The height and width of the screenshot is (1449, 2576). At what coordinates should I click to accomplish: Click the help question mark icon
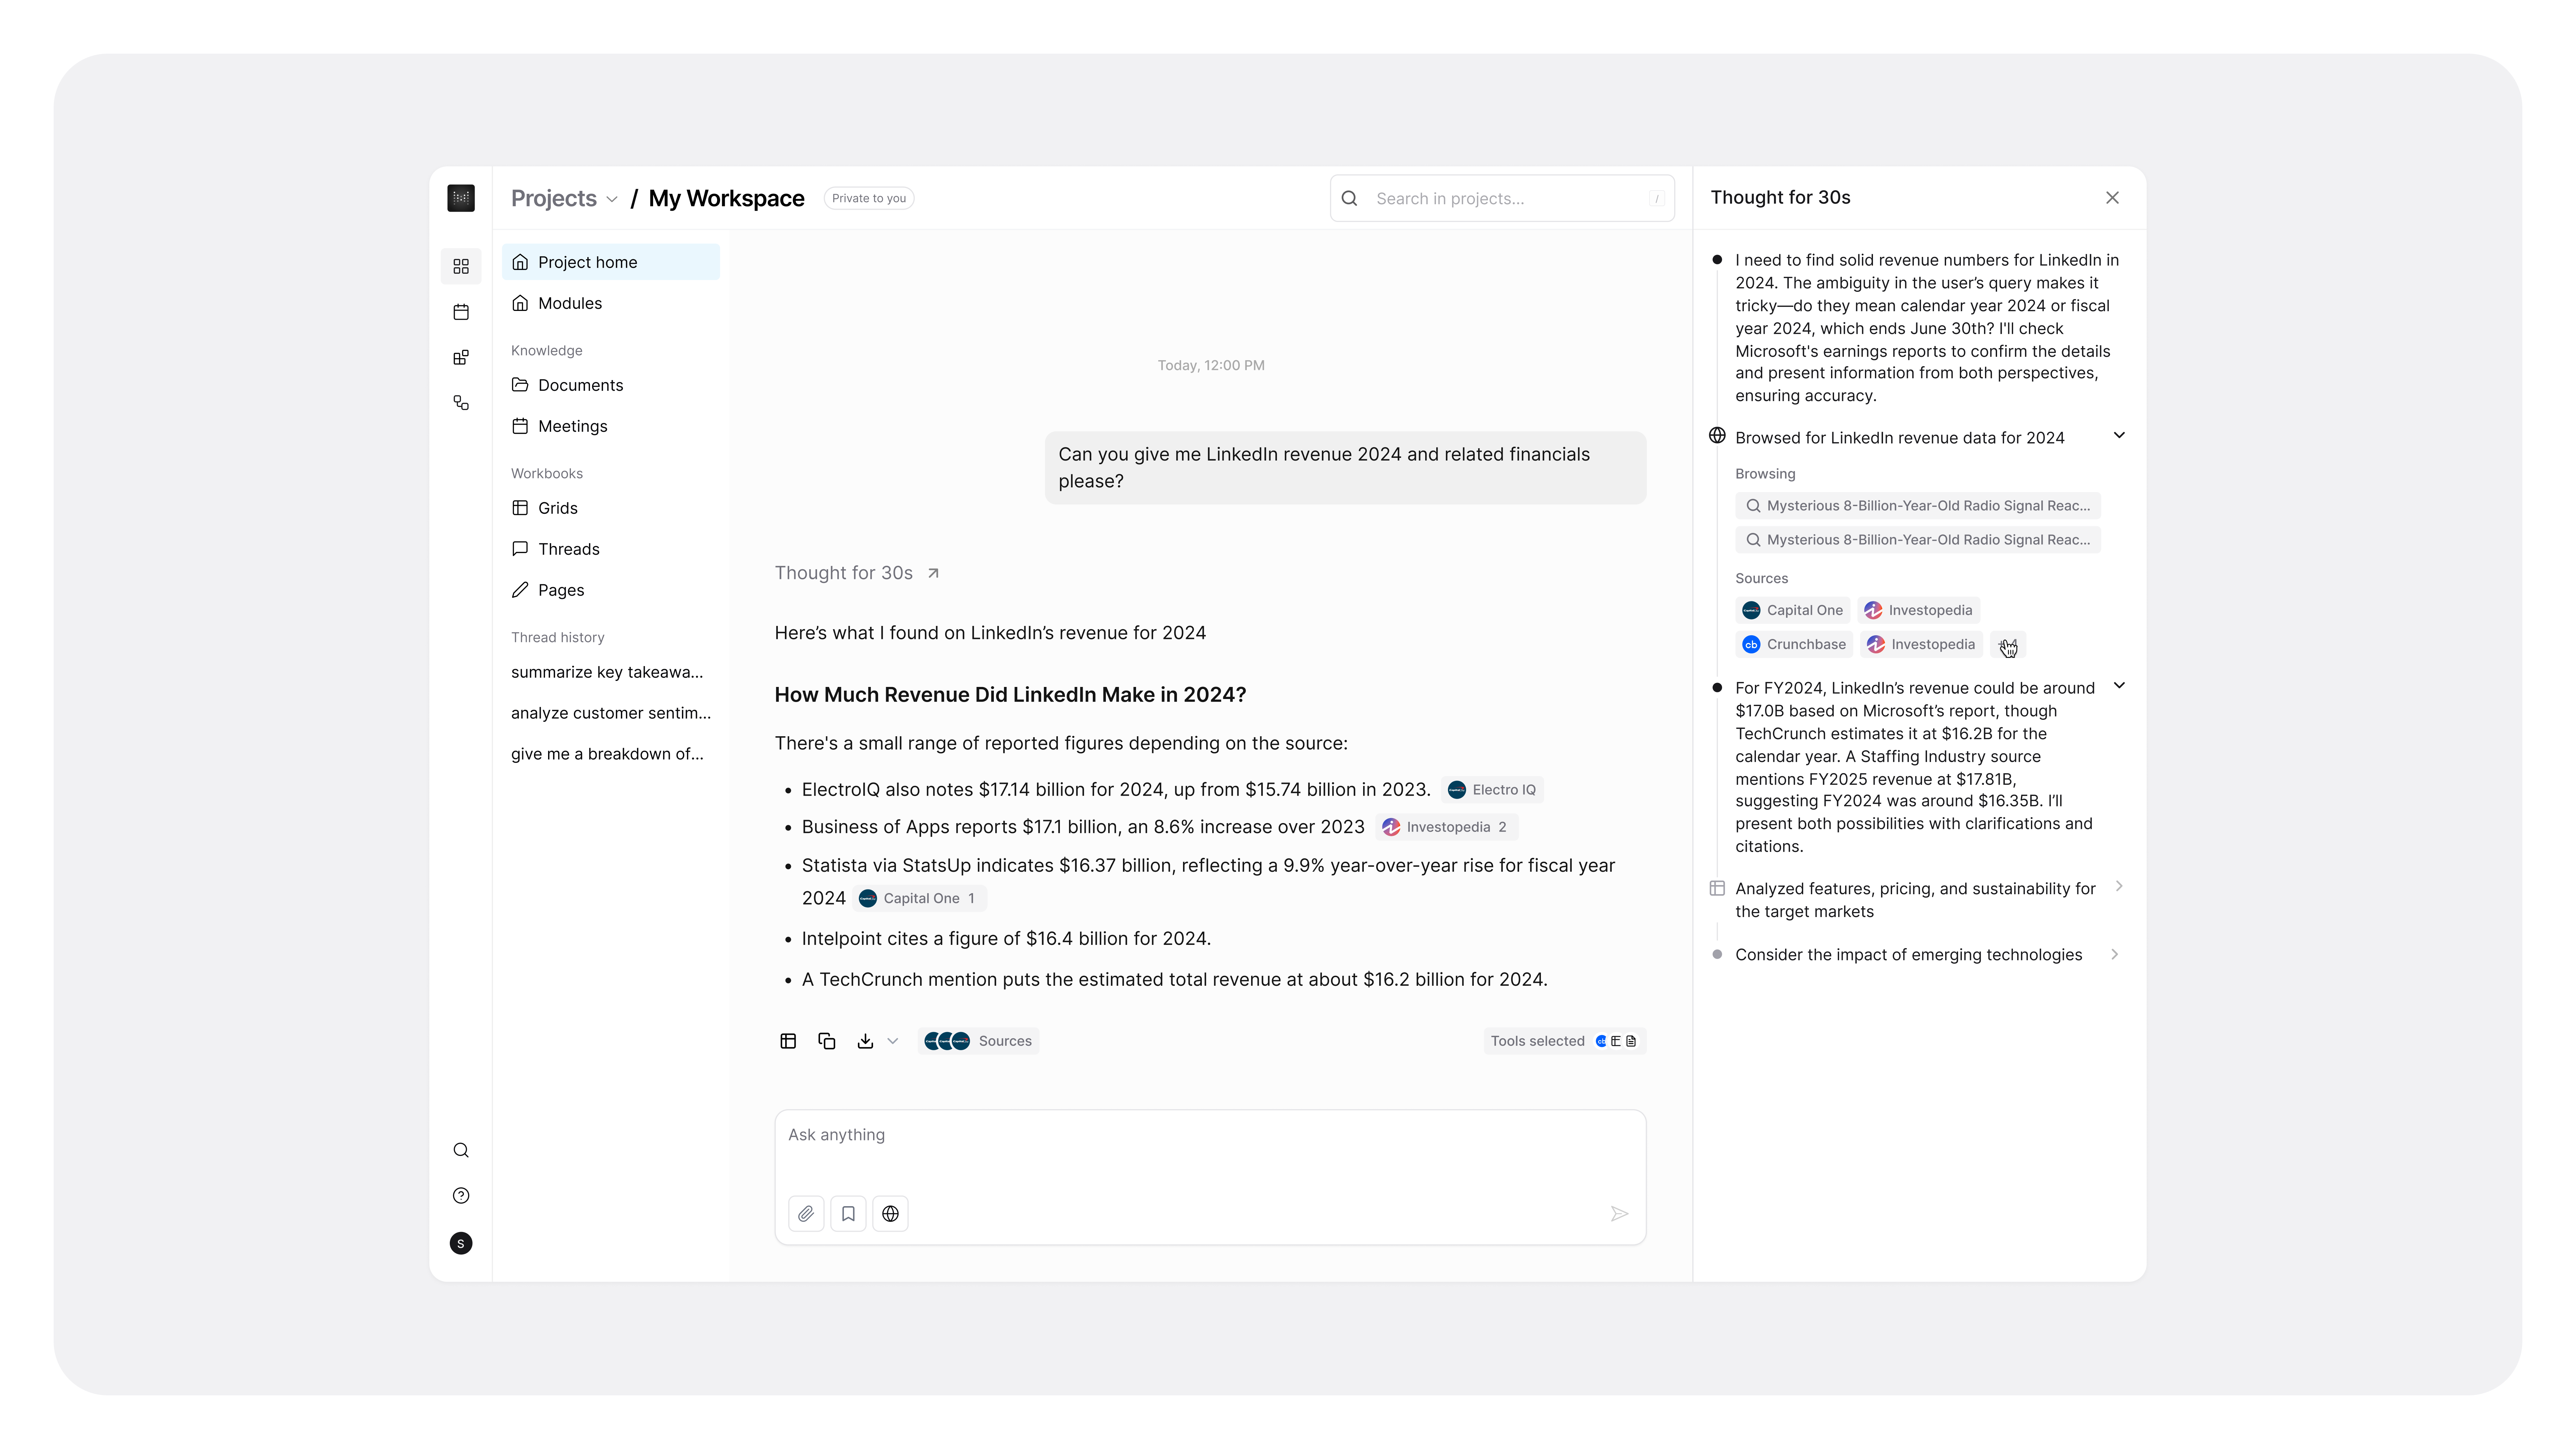point(461,1196)
